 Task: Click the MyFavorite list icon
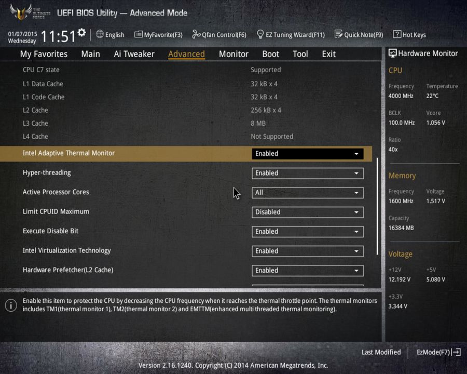click(x=138, y=35)
